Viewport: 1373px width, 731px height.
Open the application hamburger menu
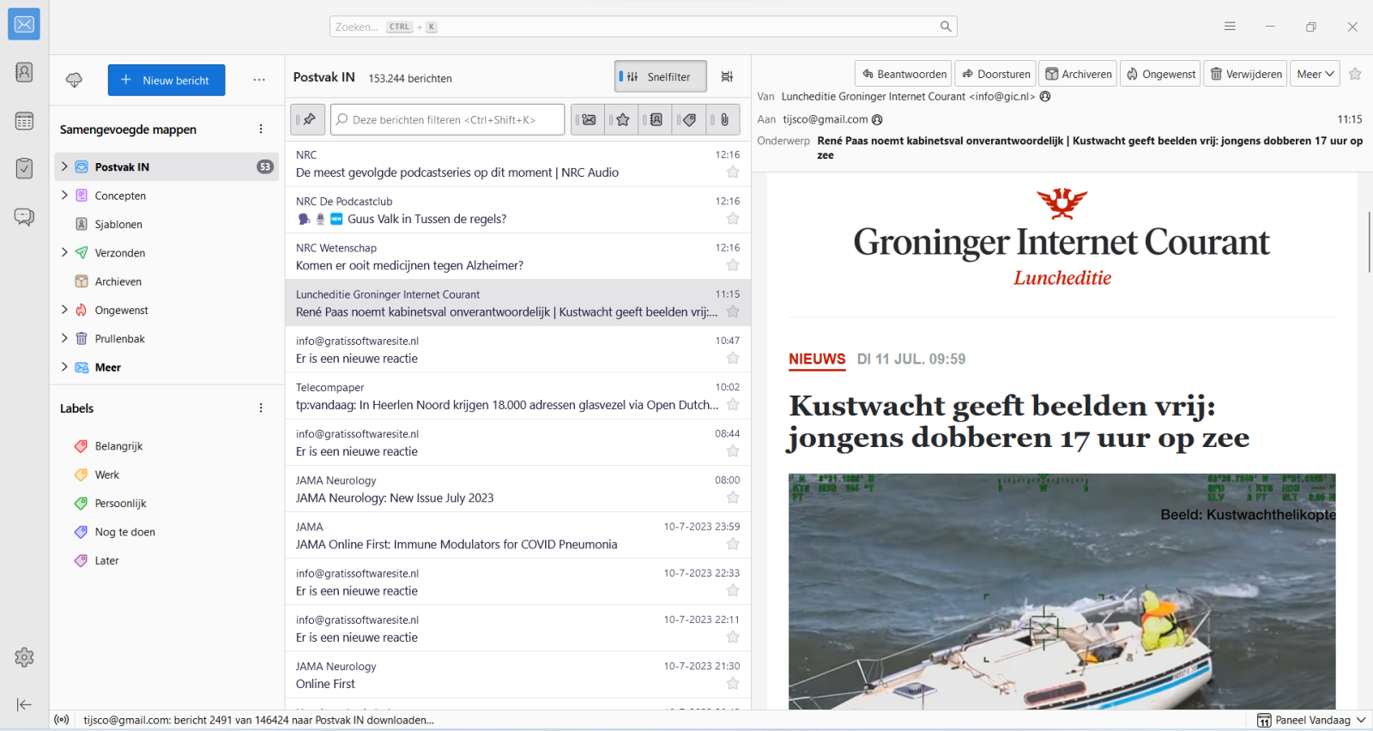(1230, 27)
